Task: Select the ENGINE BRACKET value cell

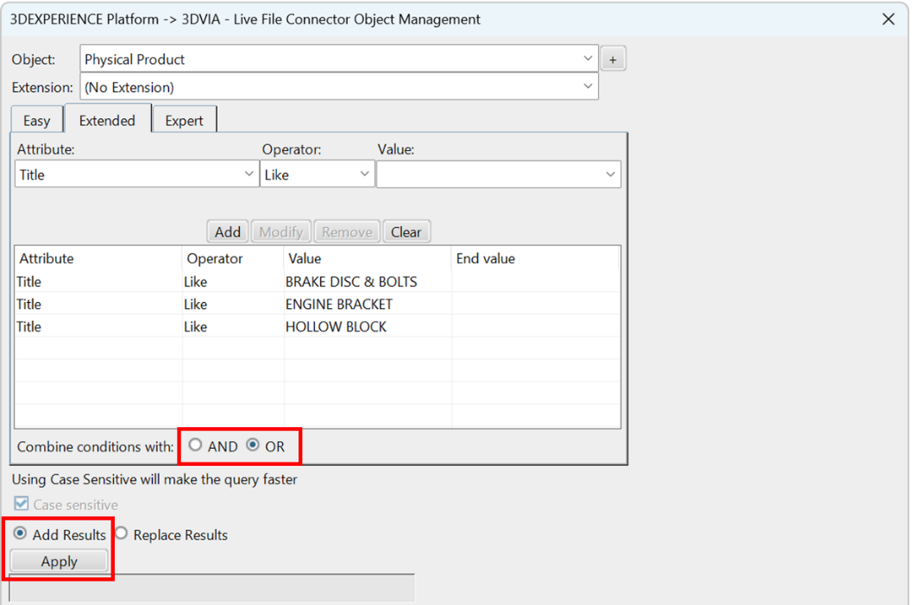Action: point(368,304)
